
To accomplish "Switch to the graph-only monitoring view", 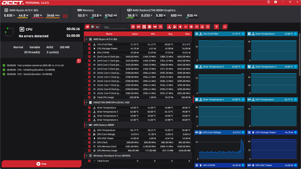I will (98, 27).
